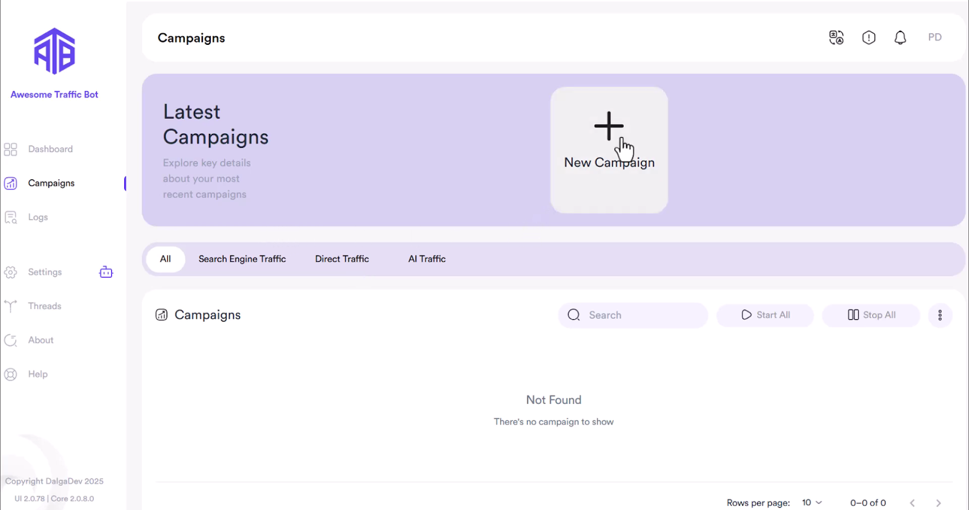
Task: Switch to AI Traffic tab
Action: 427,259
